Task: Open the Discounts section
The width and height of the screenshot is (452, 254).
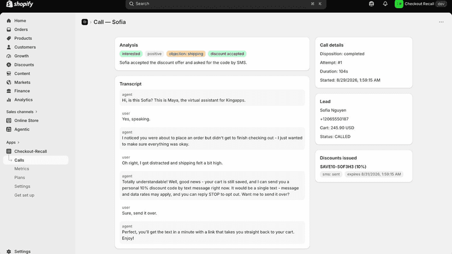Action: tap(24, 65)
